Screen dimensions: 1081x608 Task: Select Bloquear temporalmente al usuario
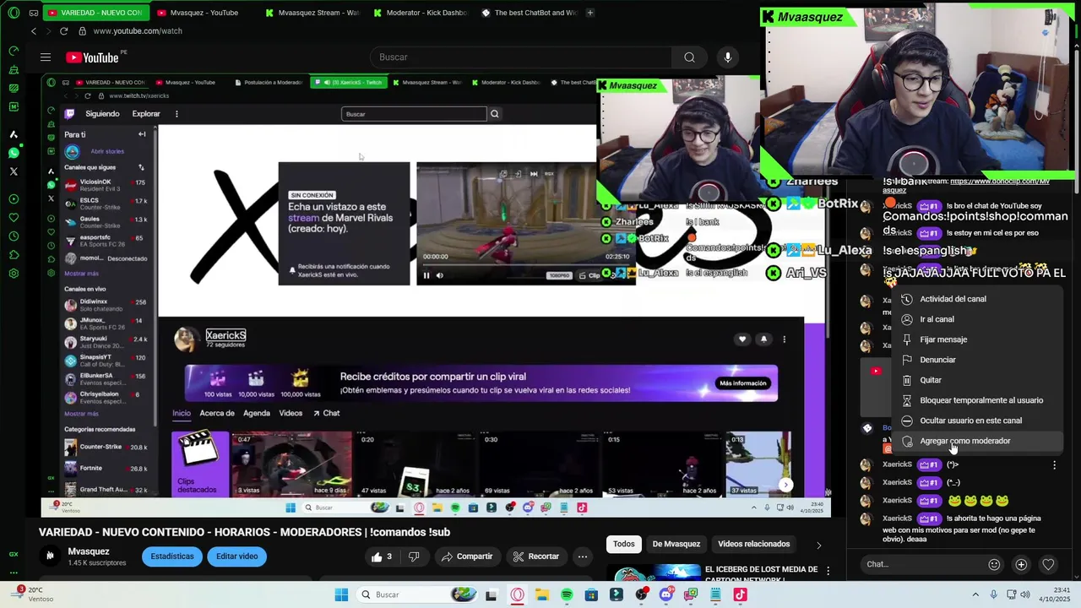coord(977,400)
